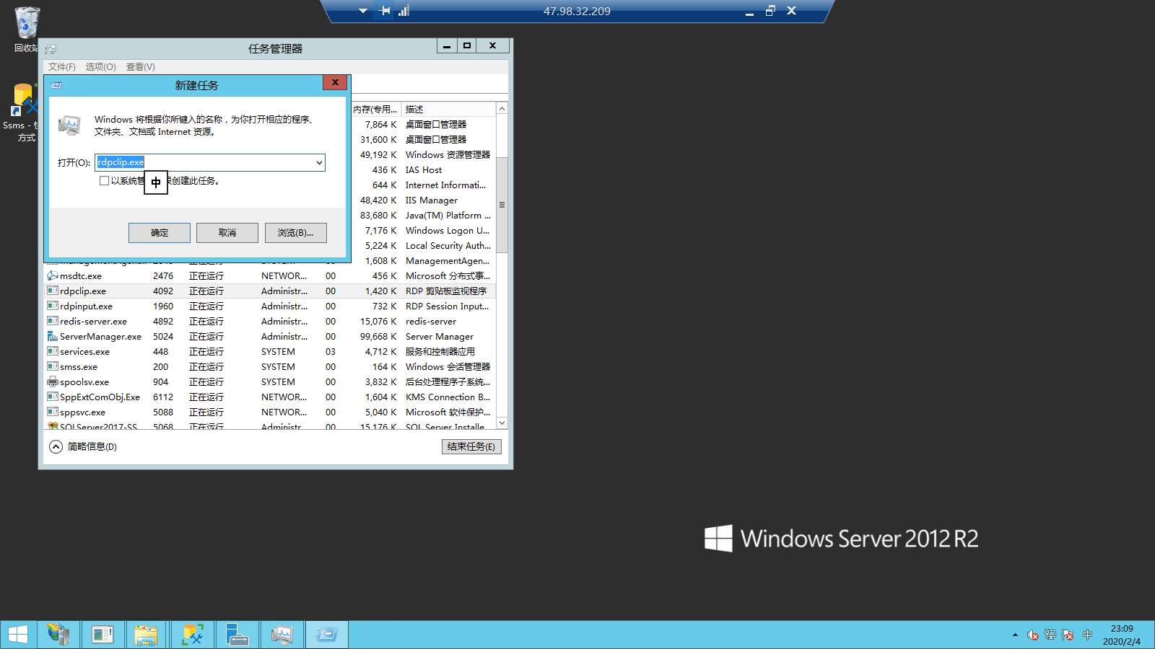Close the New Task dialog
This screenshot has width=1155, height=649.
(335, 83)
